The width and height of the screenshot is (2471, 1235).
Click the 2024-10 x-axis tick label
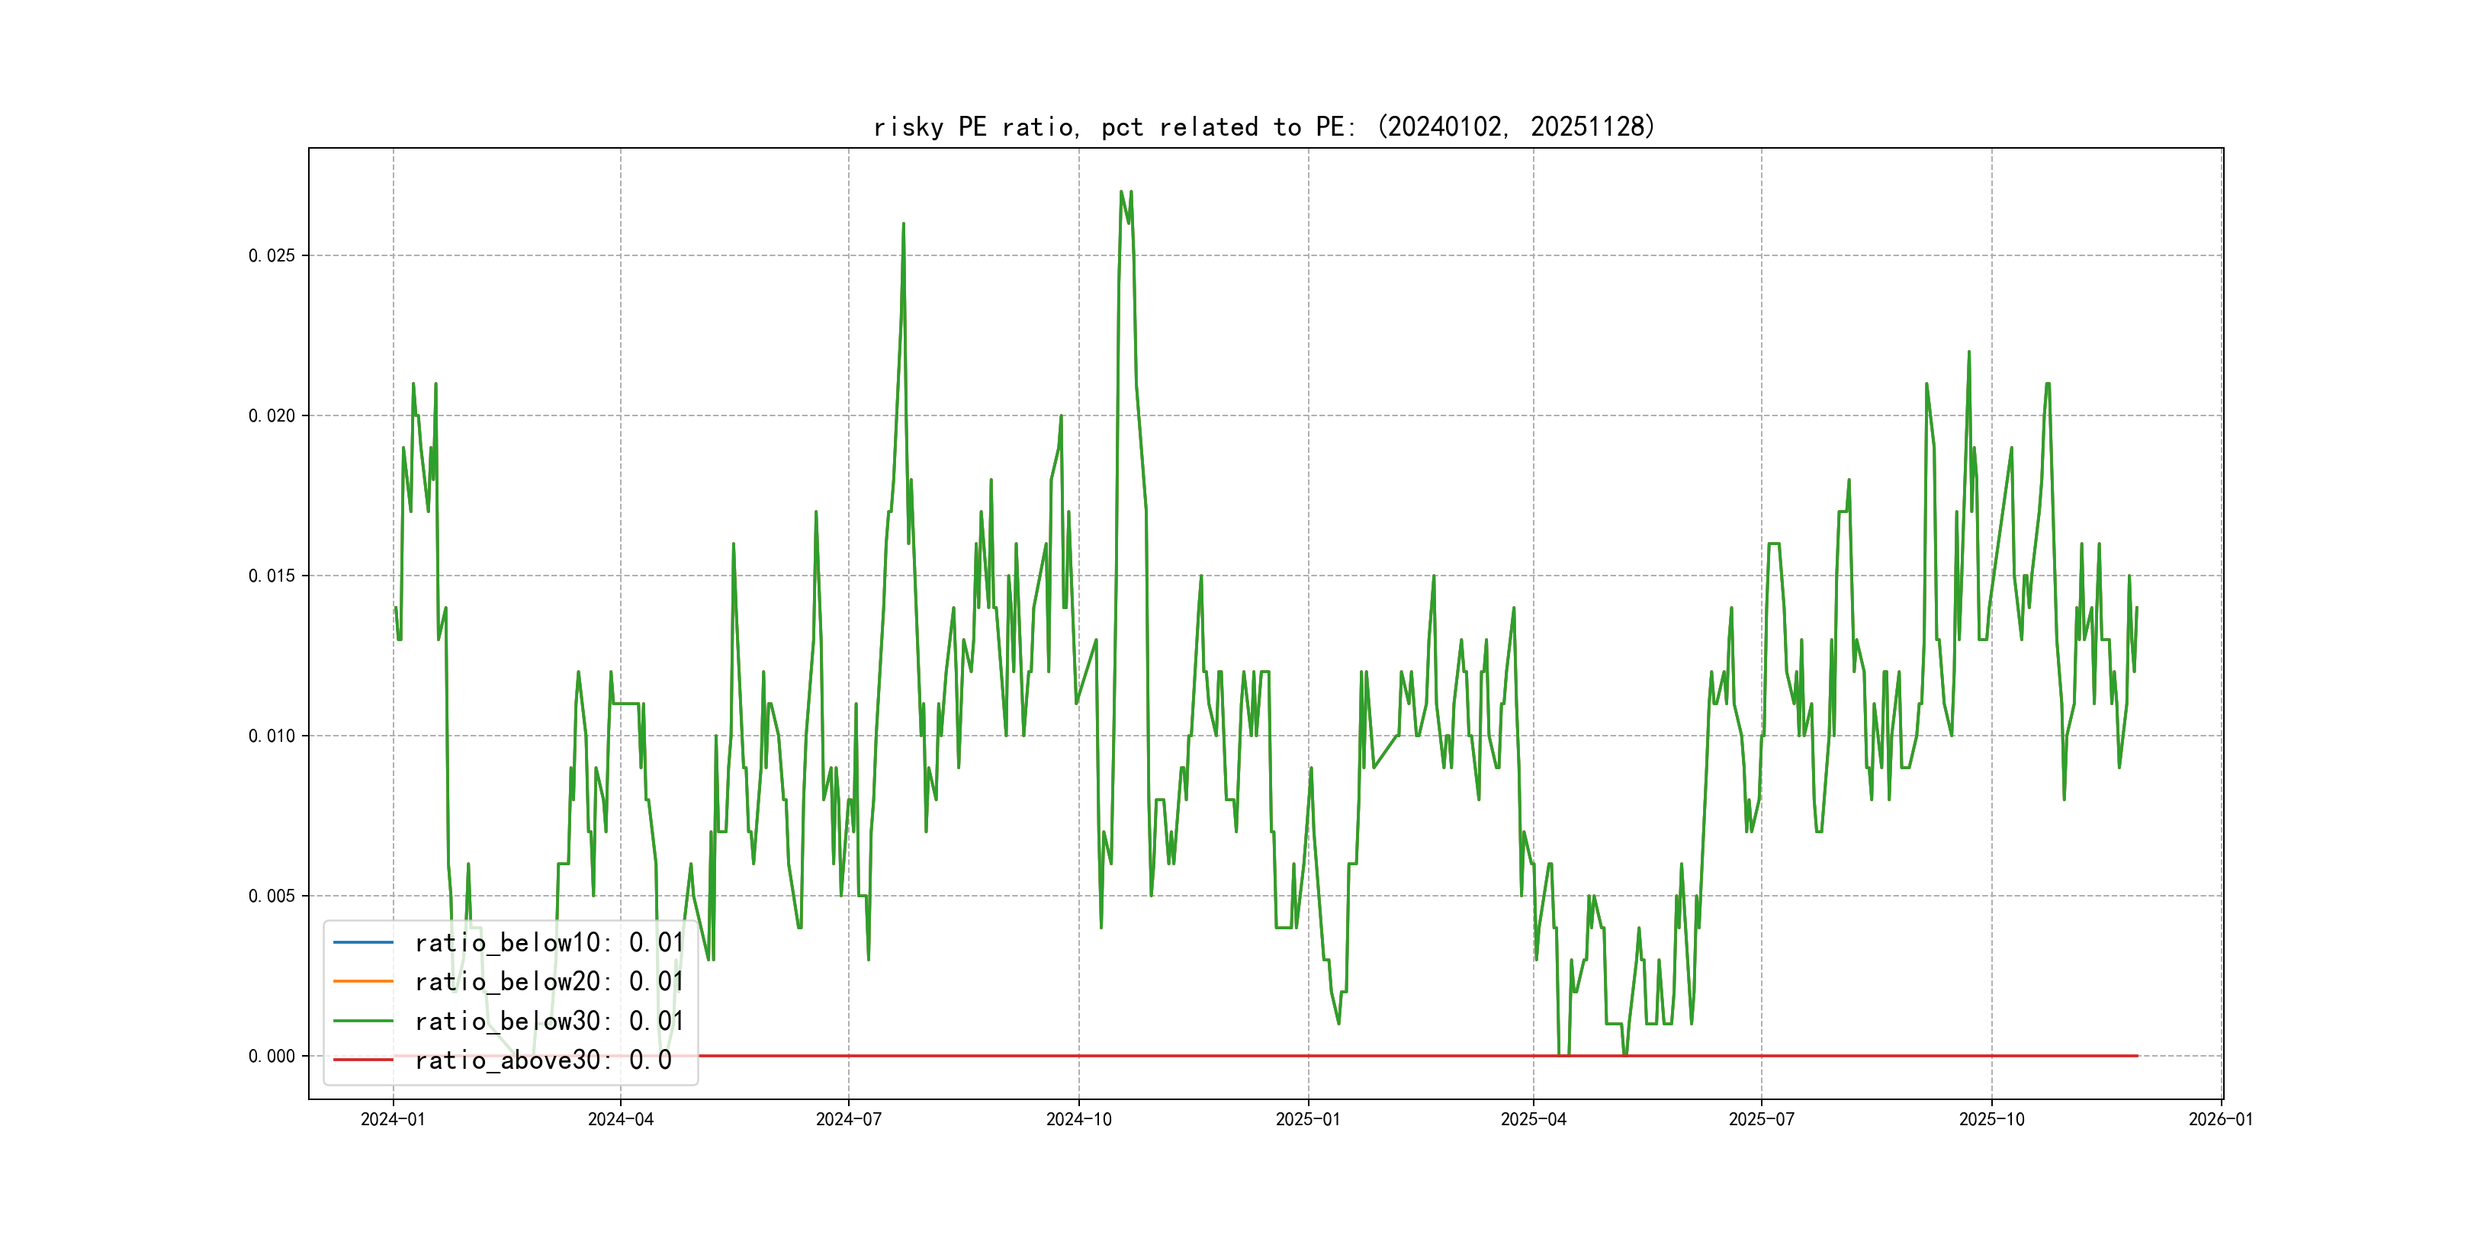coord(1078,1119)
